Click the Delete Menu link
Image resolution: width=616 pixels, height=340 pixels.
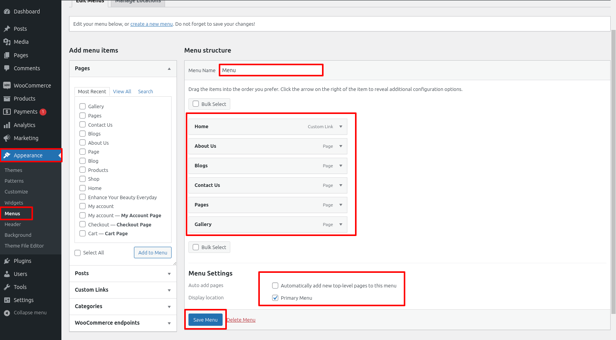tap(241, 320)
